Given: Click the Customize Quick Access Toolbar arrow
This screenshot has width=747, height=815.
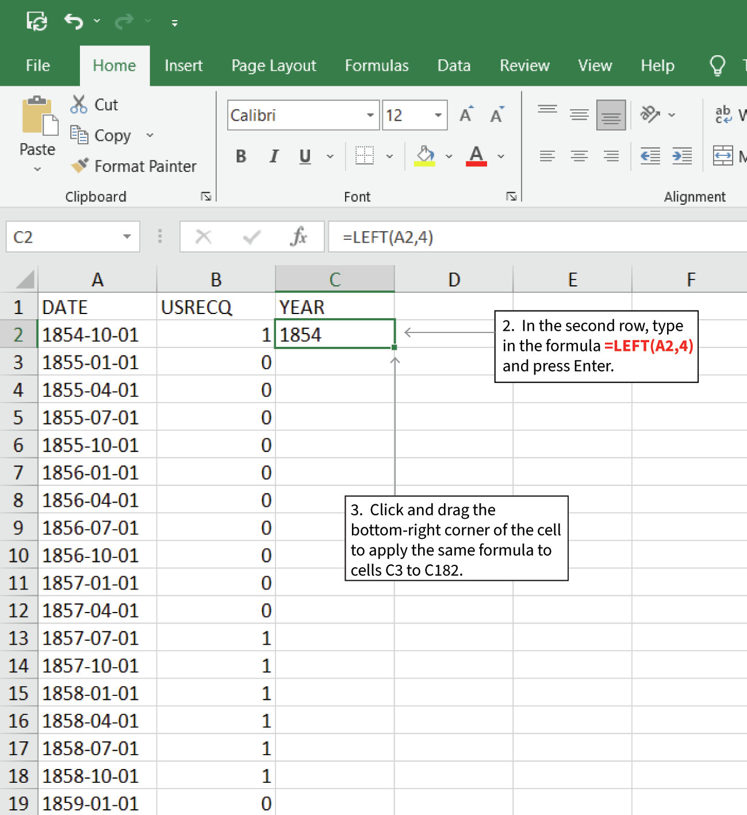Looking at the screenshot, I should (175, 23).
